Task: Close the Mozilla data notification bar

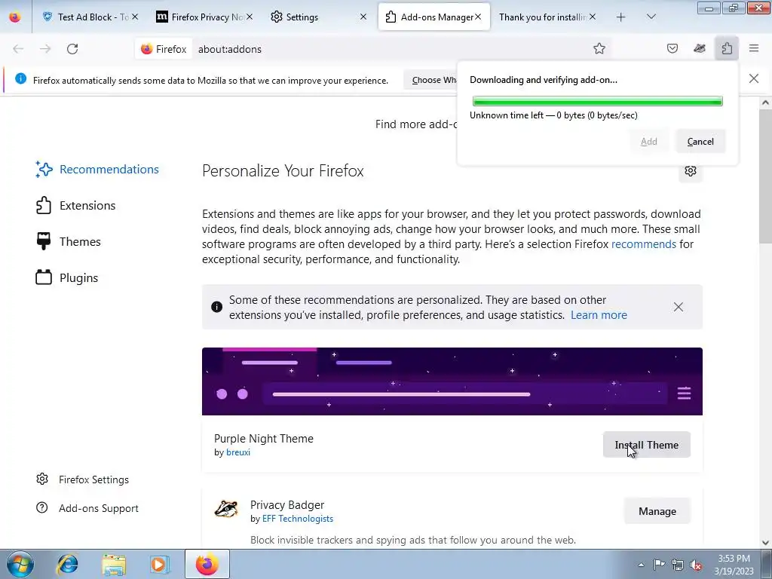Action: [x=754, y=78]
